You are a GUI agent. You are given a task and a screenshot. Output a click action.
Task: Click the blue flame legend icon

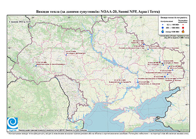pos(163,31)
